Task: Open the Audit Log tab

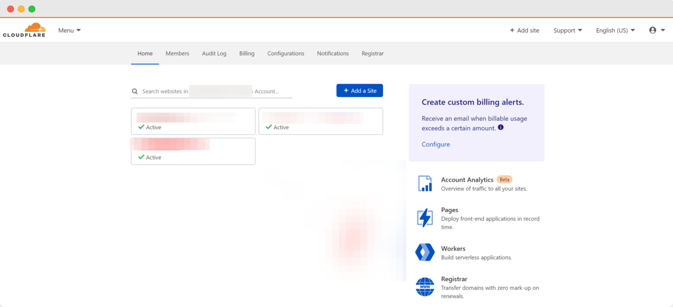Action: pos(214,53)
